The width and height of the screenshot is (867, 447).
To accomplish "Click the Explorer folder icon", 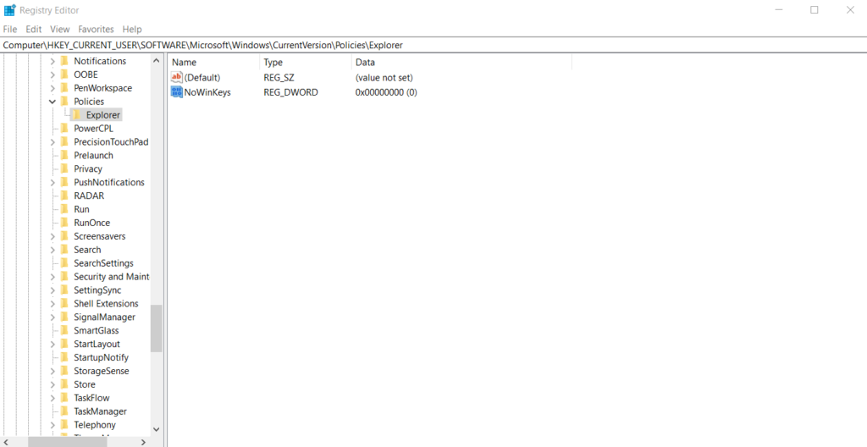I will coord(77,115).
